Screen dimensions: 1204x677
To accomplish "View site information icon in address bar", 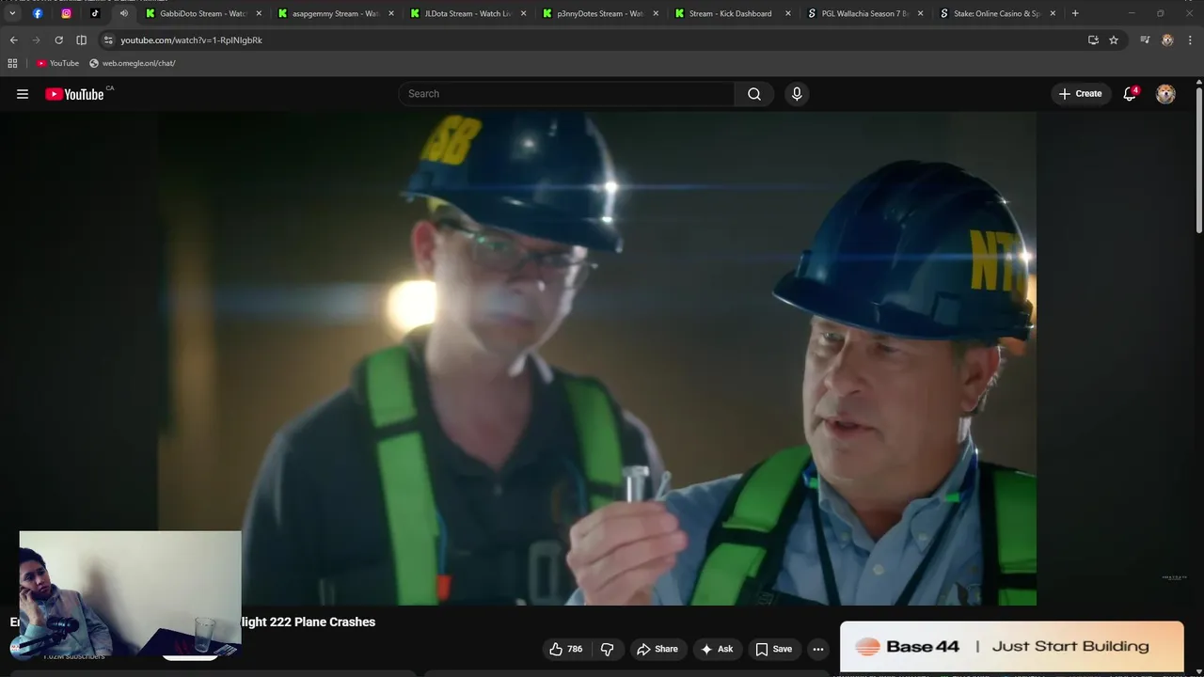I will (x=108, y=40).
